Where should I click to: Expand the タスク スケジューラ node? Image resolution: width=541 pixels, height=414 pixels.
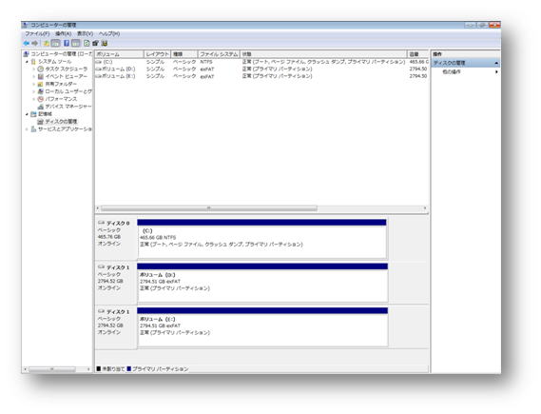(34, 69)
